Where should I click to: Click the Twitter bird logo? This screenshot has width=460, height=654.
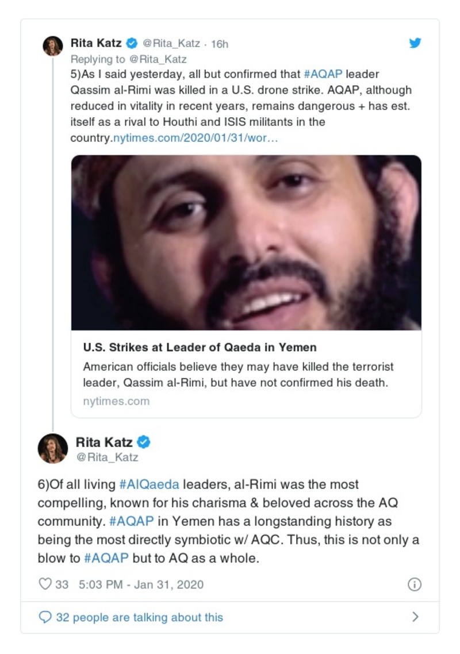[415, 43]
